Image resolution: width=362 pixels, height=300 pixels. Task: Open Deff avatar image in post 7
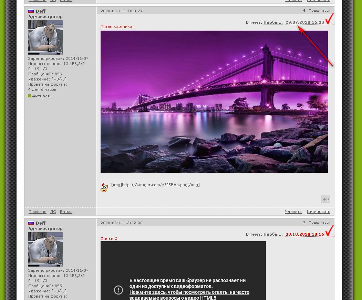pyautogui.click(x=45, y=249)
